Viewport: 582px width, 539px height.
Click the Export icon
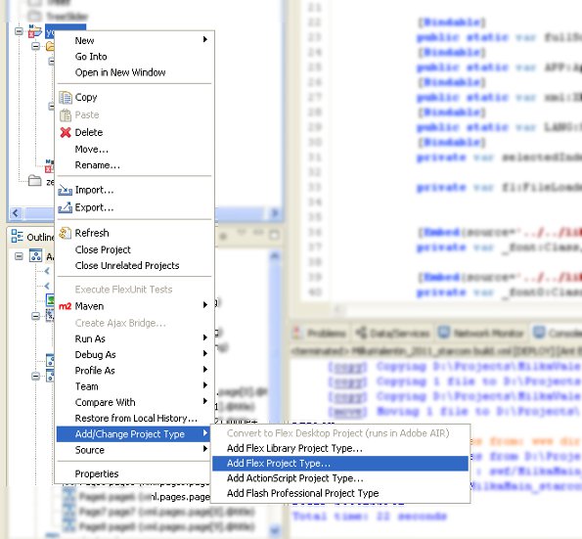click(66, 207)
